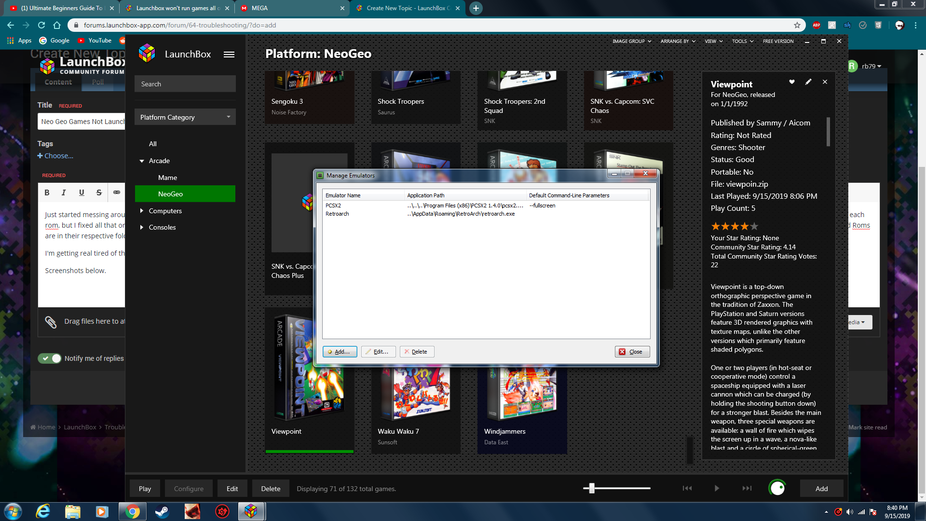Viewport: 926px width, 521px height.
Task: Select the Content tab in forum
Action: (58, 82)
